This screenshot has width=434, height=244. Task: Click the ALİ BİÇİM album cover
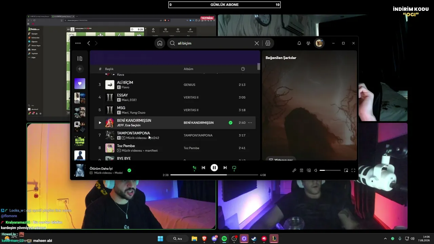tap(110, 85)
